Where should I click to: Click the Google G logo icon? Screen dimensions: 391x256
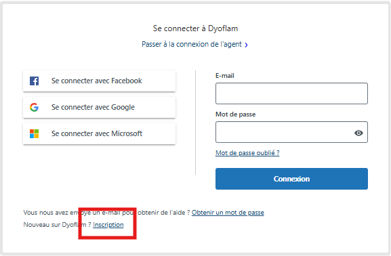point(34,107)
